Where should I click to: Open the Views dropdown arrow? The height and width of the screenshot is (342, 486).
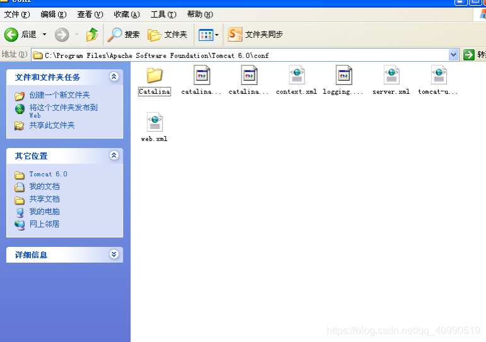click(217, 35)
